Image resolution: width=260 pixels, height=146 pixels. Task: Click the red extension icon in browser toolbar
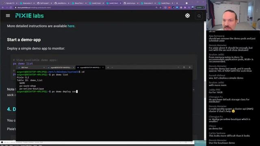click(169, 7)
